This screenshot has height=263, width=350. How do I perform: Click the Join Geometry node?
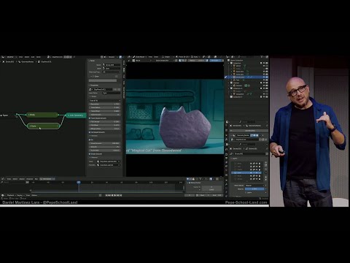[76, 115]
